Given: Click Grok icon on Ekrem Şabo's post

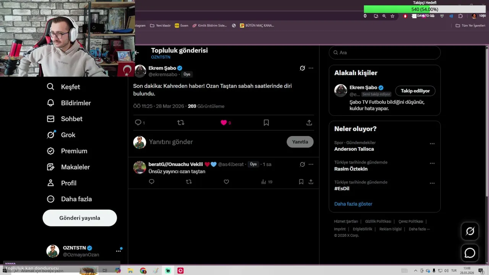Looking at the screenshot, I should (302, 68).
